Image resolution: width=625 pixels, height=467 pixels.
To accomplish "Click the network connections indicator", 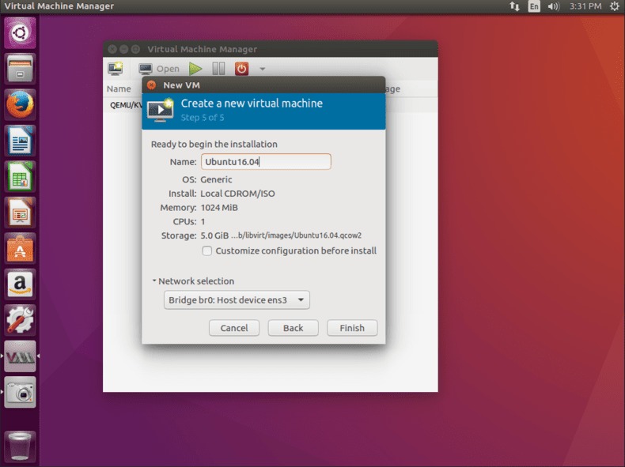I will 514,6.
